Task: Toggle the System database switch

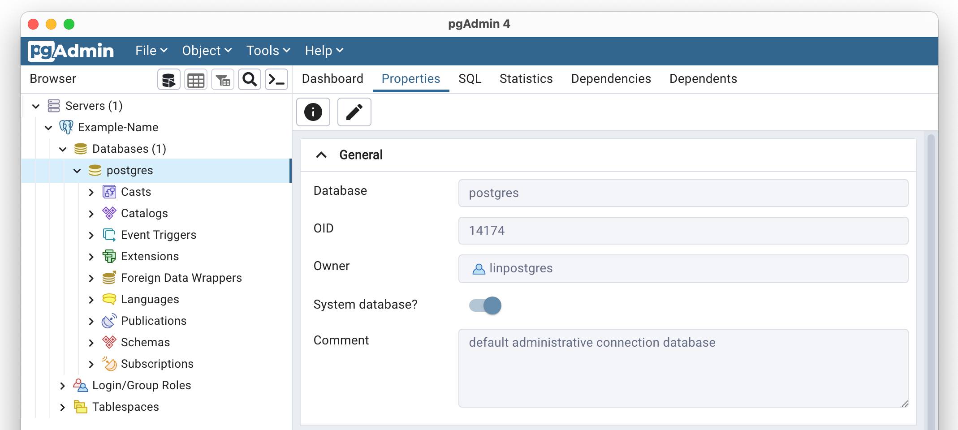Action: [485, 305]
